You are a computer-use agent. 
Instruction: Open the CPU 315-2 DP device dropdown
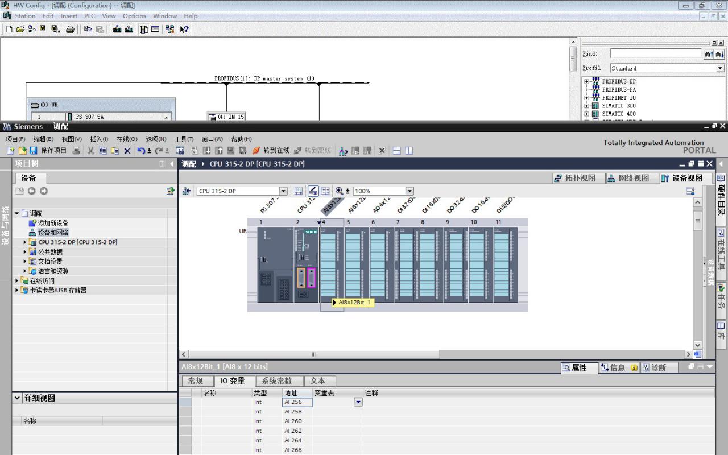click(x=283, y=191)
